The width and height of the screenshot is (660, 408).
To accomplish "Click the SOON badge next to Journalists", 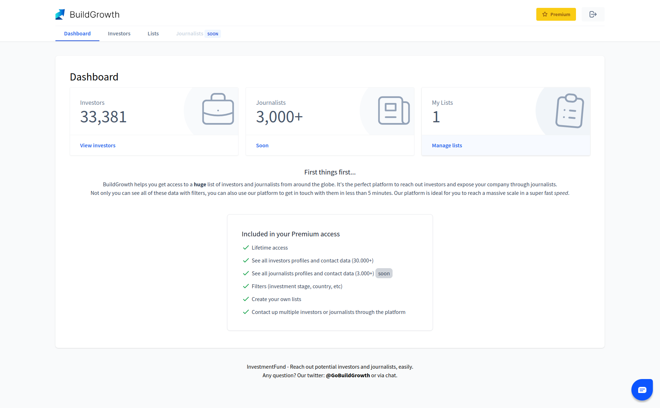I will tap(213, 34).
